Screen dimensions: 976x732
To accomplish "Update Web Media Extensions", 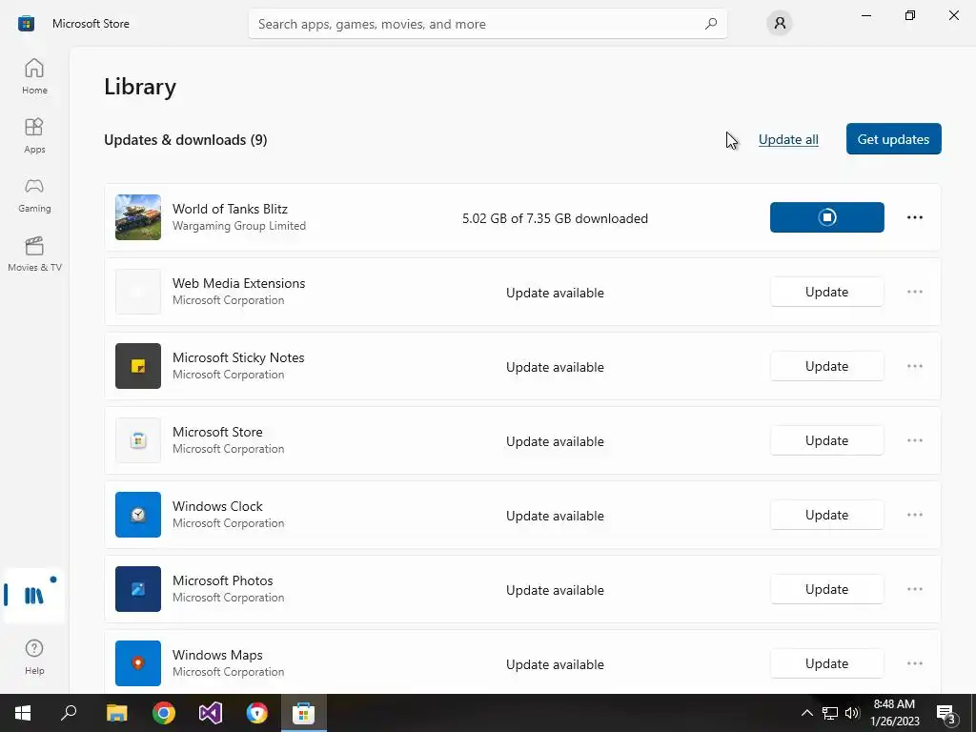I will coord(826,292).
